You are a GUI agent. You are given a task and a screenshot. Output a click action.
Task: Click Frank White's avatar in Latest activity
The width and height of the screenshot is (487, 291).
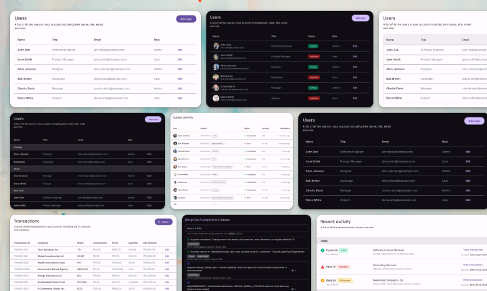pos(176,174)
